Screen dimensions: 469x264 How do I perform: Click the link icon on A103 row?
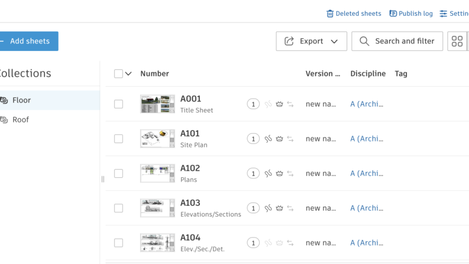(269, 208)
